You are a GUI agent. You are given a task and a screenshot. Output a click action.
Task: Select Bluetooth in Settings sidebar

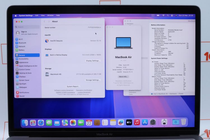coord(27,43)
